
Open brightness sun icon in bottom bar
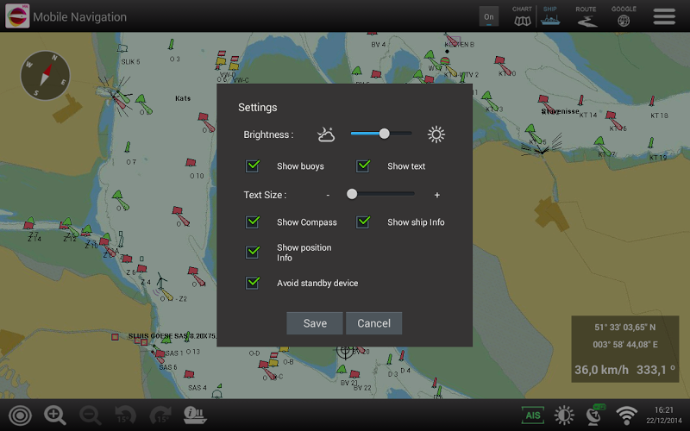click(x=564, y=415)
